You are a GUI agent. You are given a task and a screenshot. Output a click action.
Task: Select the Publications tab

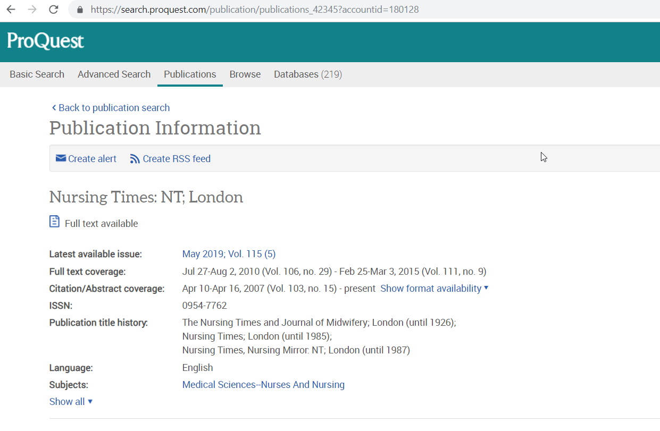(190, 74)
